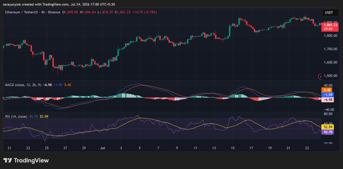Click the high value H1,896.04
The height and width of the screenshot is (169, 343).
pyautogui.click(x=88, y=12)
